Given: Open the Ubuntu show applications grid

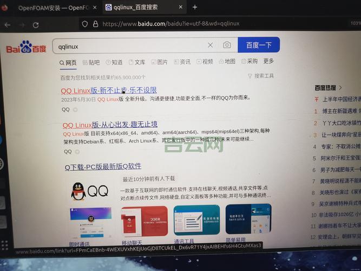Looking at the screenshot, I should click(4, 246).
